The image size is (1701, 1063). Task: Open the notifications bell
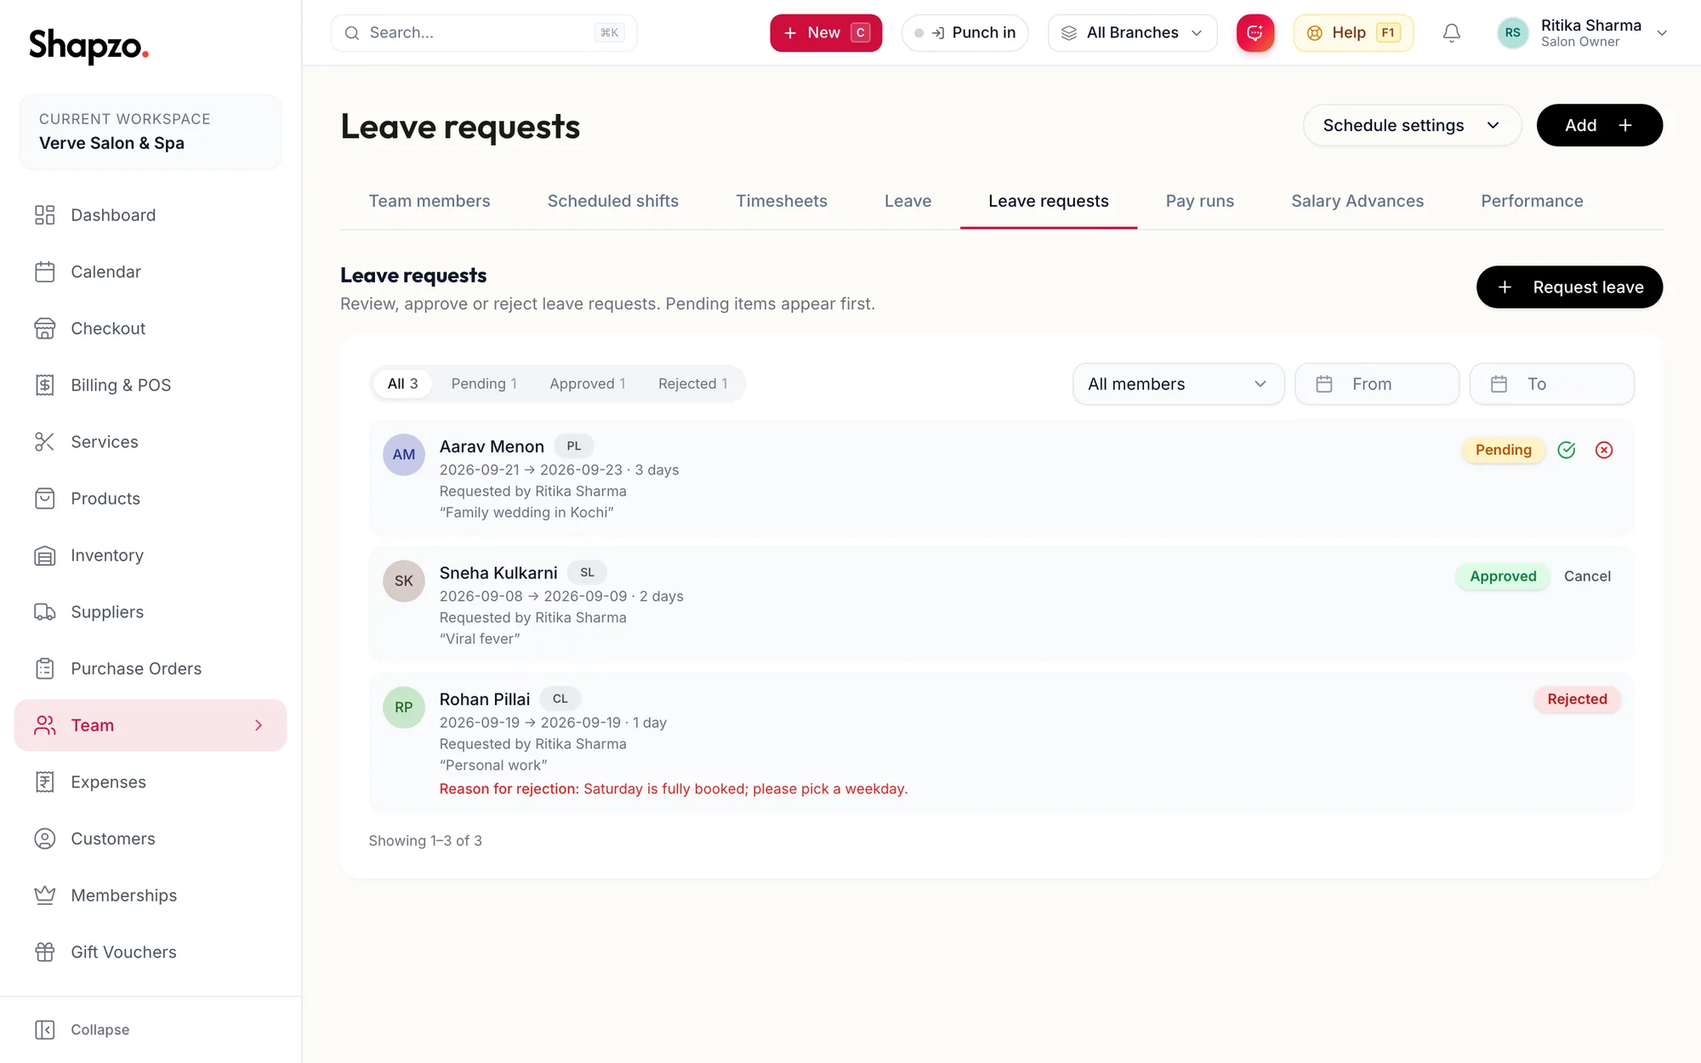(x=1452, y=33)
